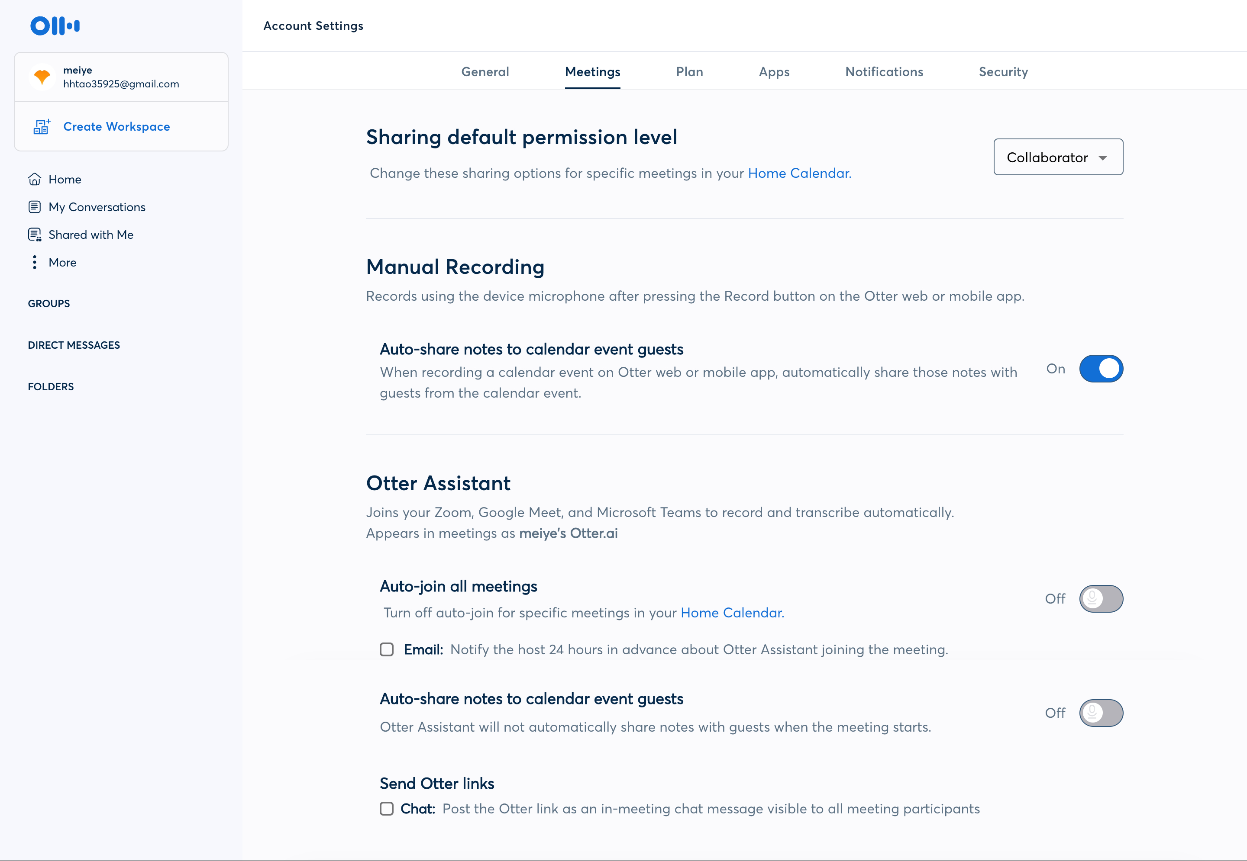
Task: Click the Otter logo icon
Action: pyautogui.click(x=55, y=26)
